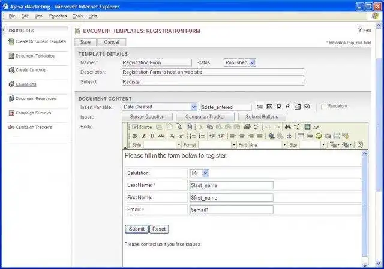The image size is (384, 269).
Task: Select all with the grid icon
Action: tap(307, 127)
